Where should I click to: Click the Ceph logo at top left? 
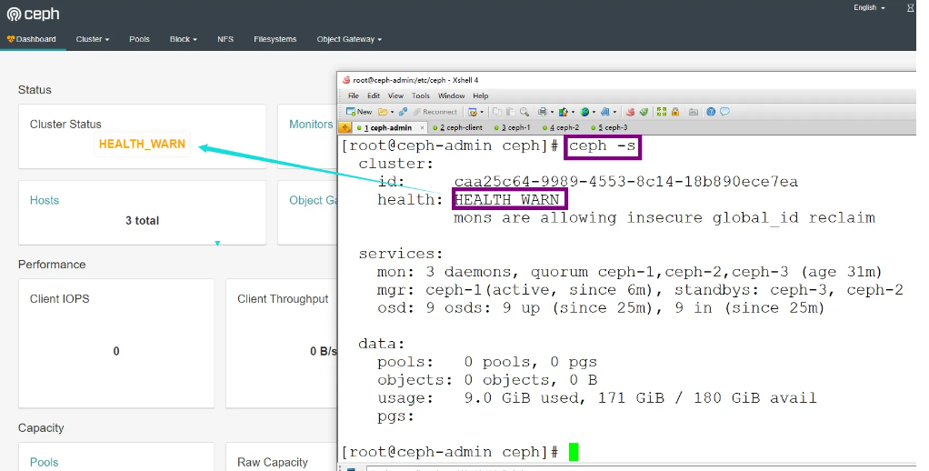coord(33,15)
